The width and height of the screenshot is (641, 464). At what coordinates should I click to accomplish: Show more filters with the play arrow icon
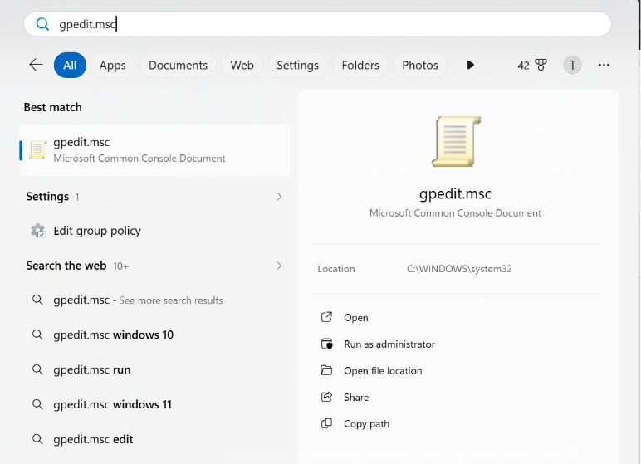(x=471, y=65)
